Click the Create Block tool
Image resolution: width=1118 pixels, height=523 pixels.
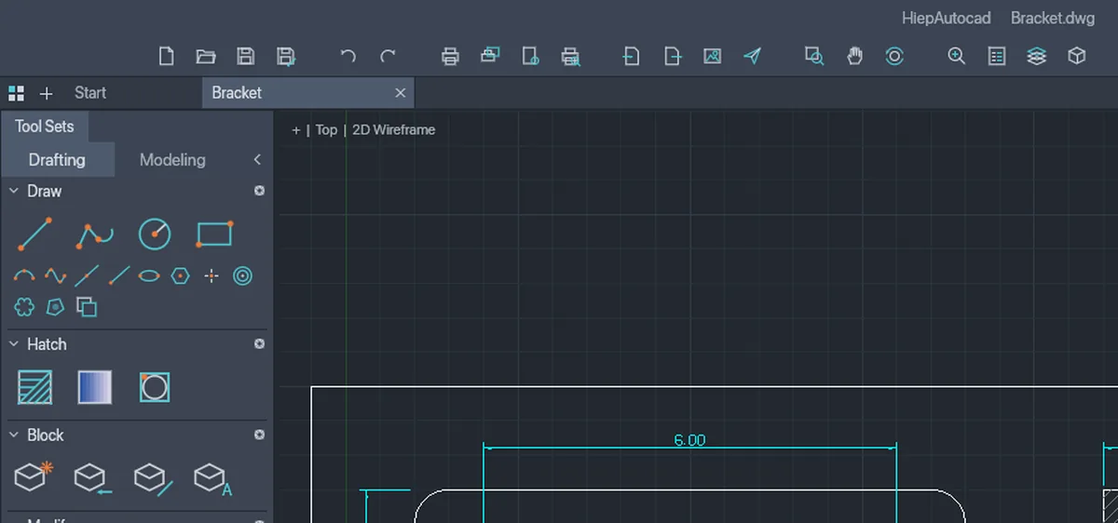tap(34, 477)
